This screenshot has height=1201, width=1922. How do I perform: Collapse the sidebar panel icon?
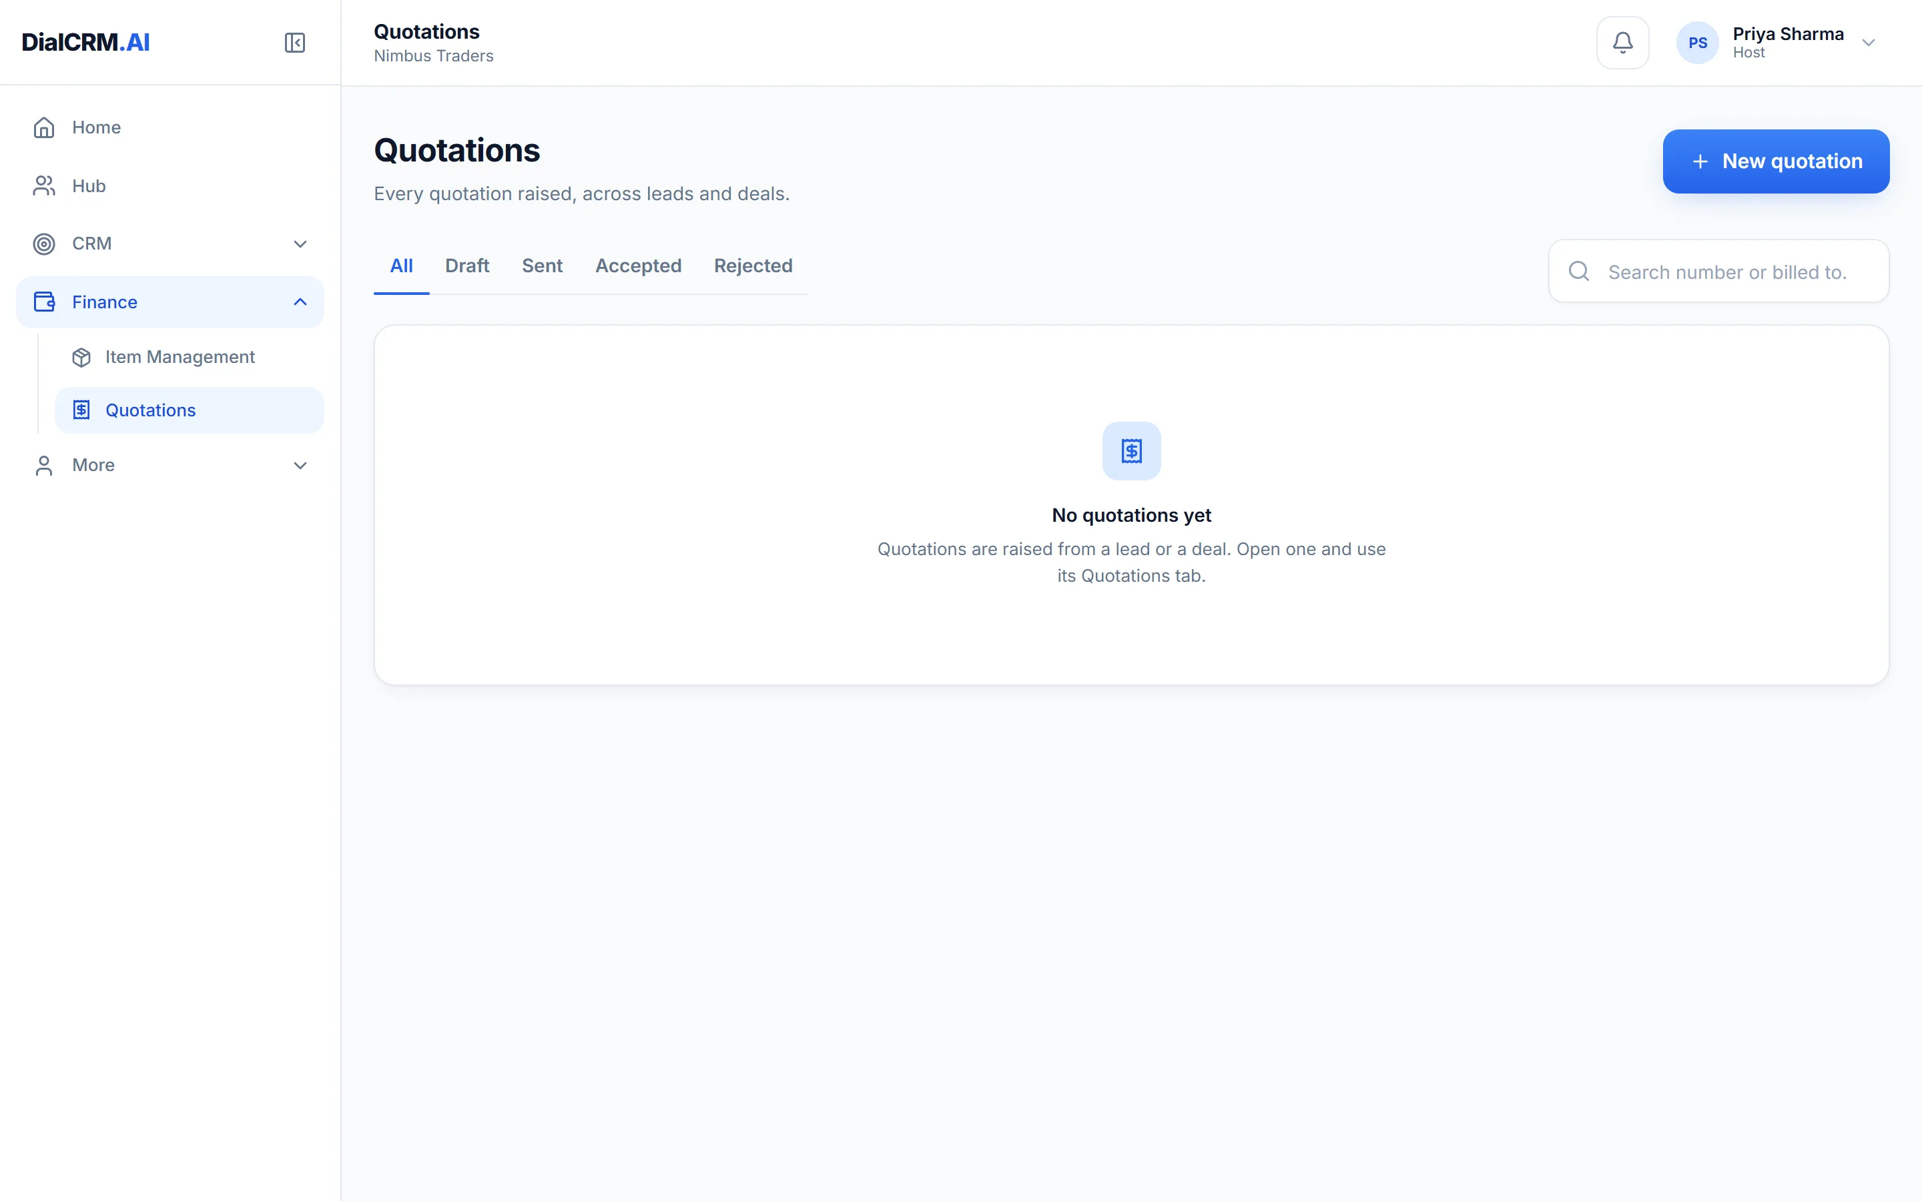tap(295, 42)
